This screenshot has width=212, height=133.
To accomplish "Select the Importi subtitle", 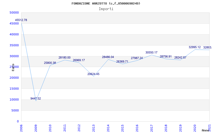I will pos(106,9).
